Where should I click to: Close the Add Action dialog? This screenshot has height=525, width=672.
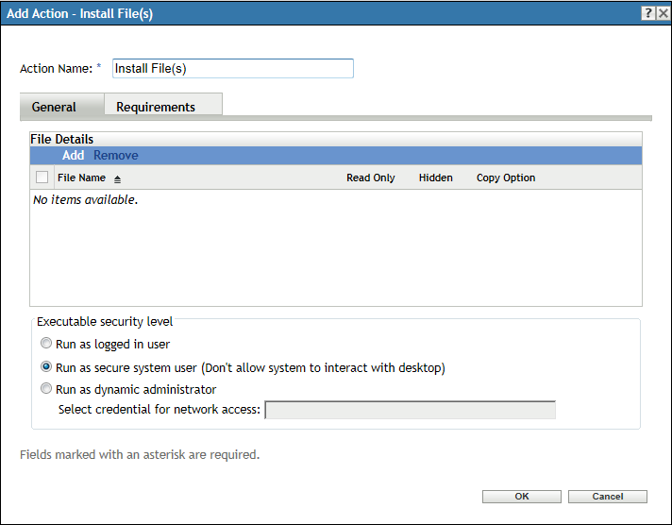coord(663,12)
